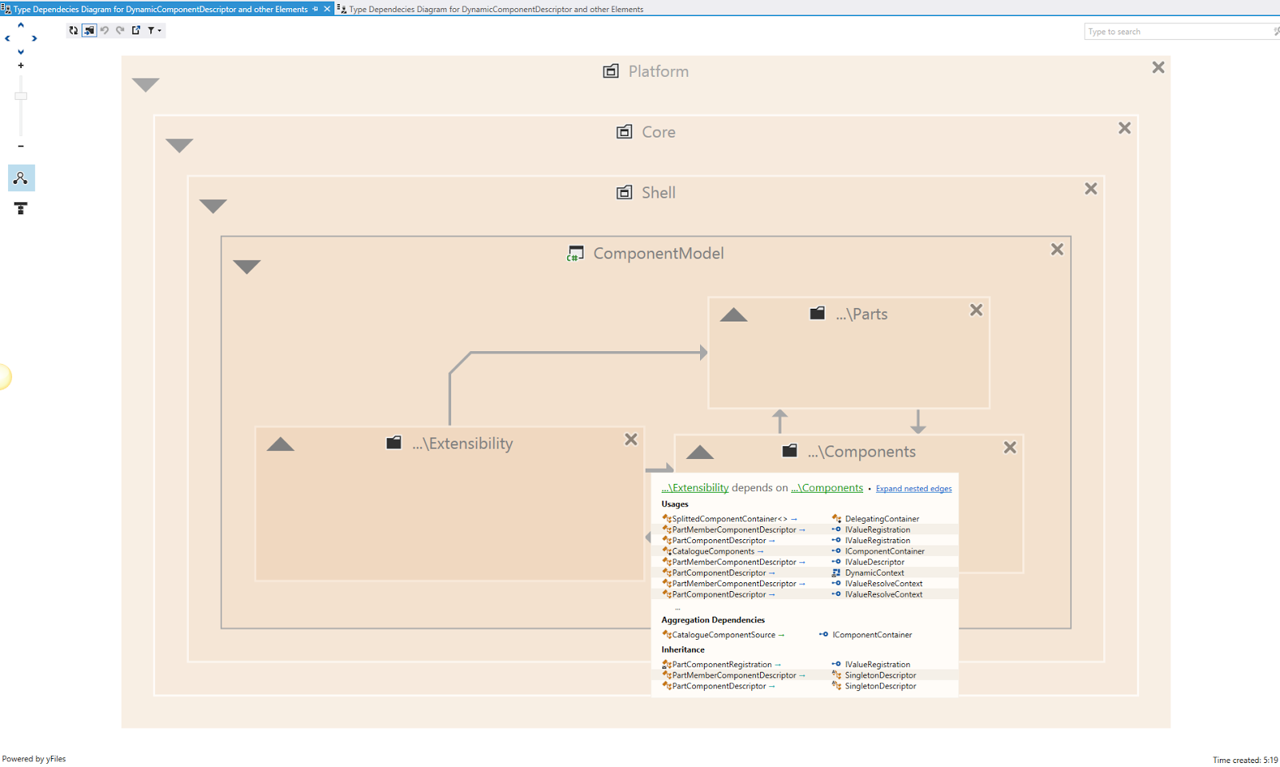Collapse the Core group node
1280x767 pixels.
(x=179, y=146)
